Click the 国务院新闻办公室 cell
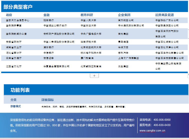The image size is (189, 139). 16,34
